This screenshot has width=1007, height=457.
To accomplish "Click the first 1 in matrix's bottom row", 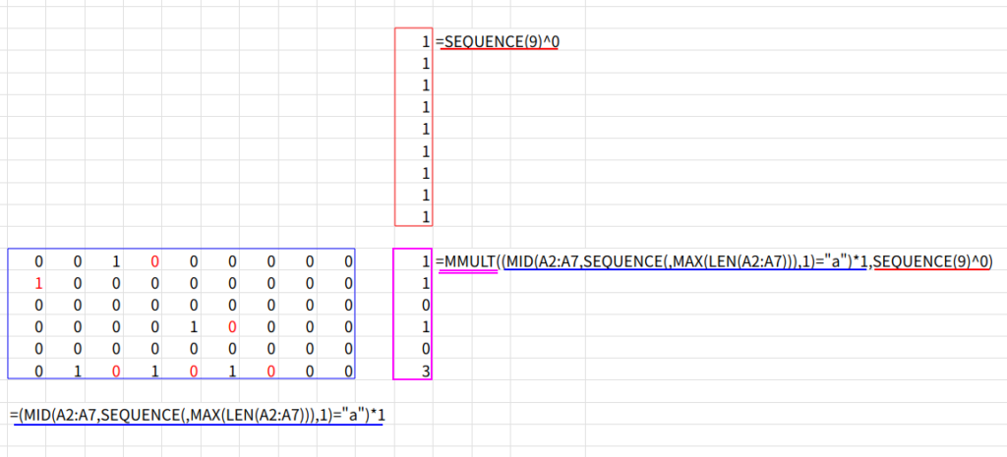I will pyautogui.click(x=78, y=370).
